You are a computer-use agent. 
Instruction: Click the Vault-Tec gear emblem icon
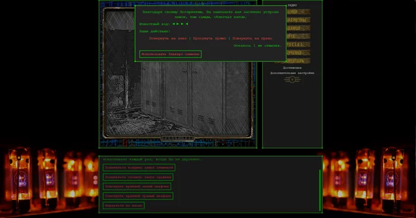[x=292, y=79]
